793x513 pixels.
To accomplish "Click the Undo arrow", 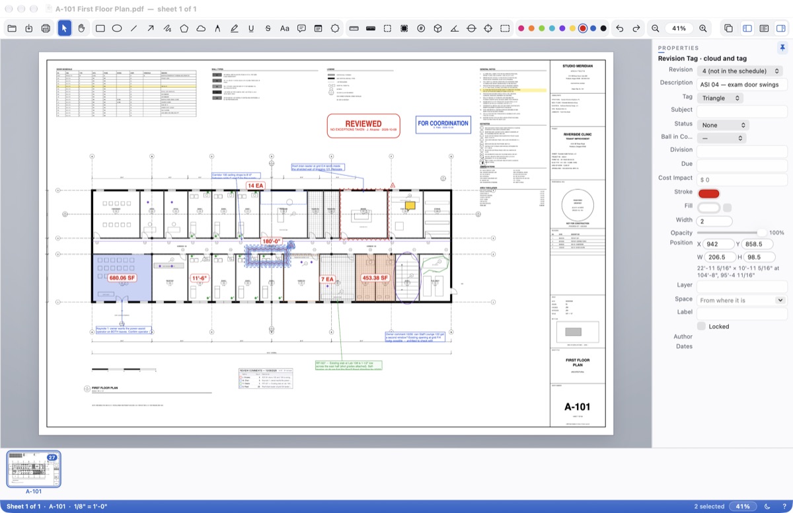I will (619, 28).
